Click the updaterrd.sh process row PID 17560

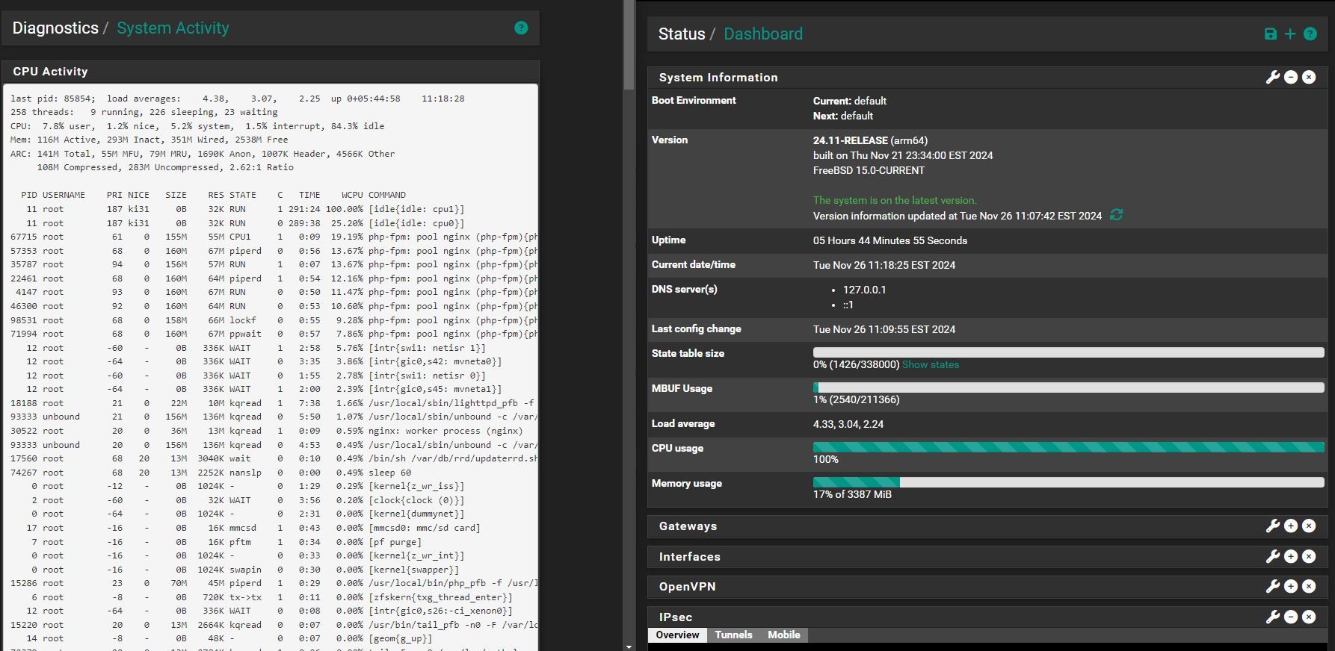coord(274,458)
